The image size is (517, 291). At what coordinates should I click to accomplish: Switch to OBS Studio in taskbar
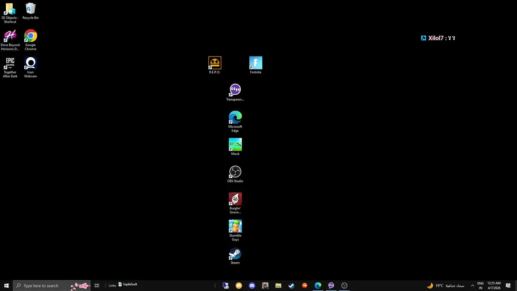tap(344, 286)
